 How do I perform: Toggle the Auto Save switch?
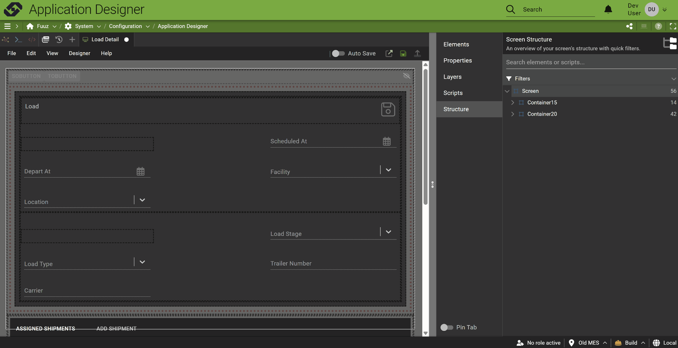coord(338,53)
